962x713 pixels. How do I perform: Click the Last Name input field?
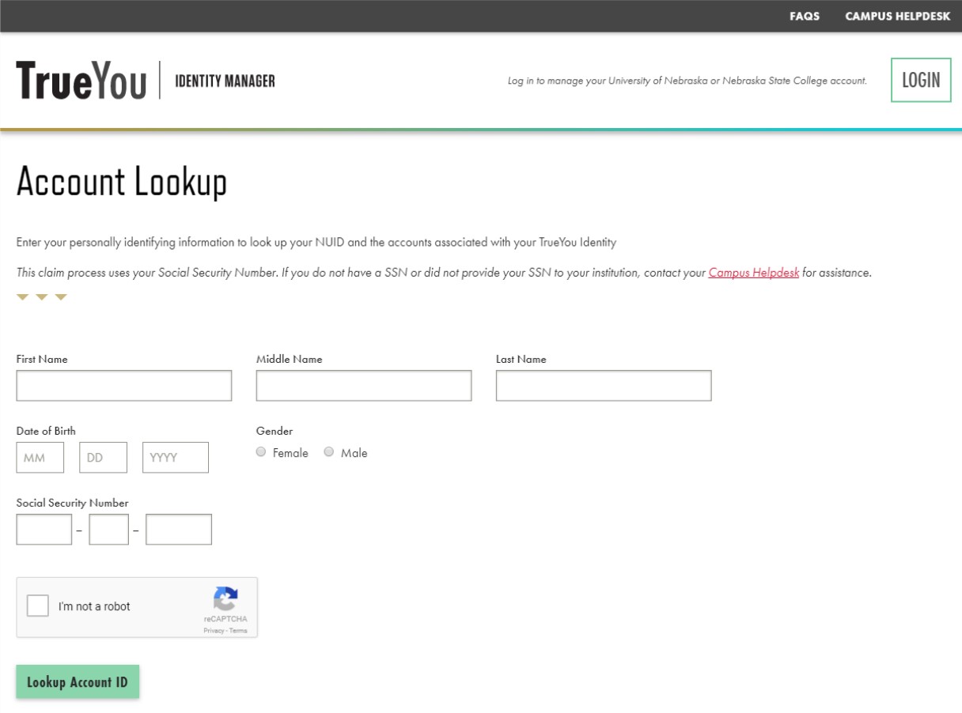point(603,385)
